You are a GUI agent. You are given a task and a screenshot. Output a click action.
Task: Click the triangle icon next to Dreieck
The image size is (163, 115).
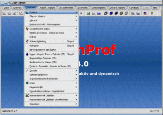(x=27, y=13)
